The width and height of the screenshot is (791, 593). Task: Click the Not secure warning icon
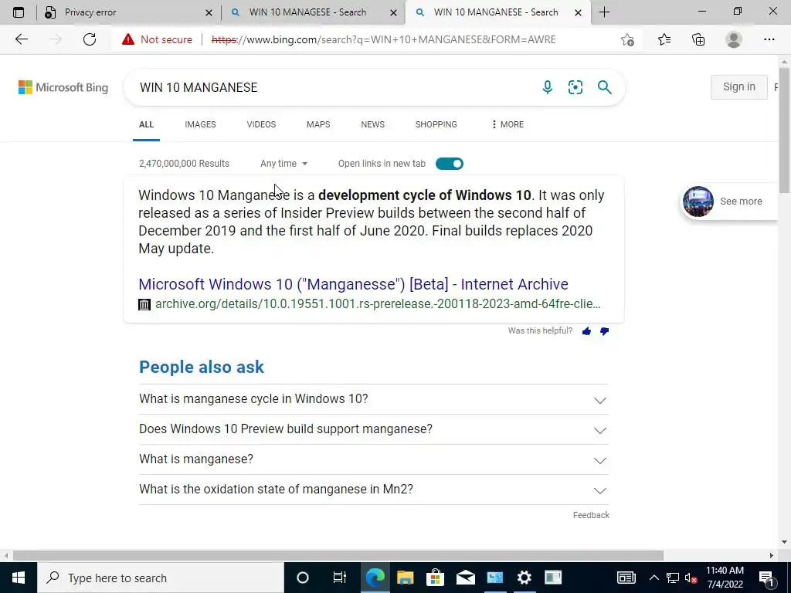click(x=128, y=39)
